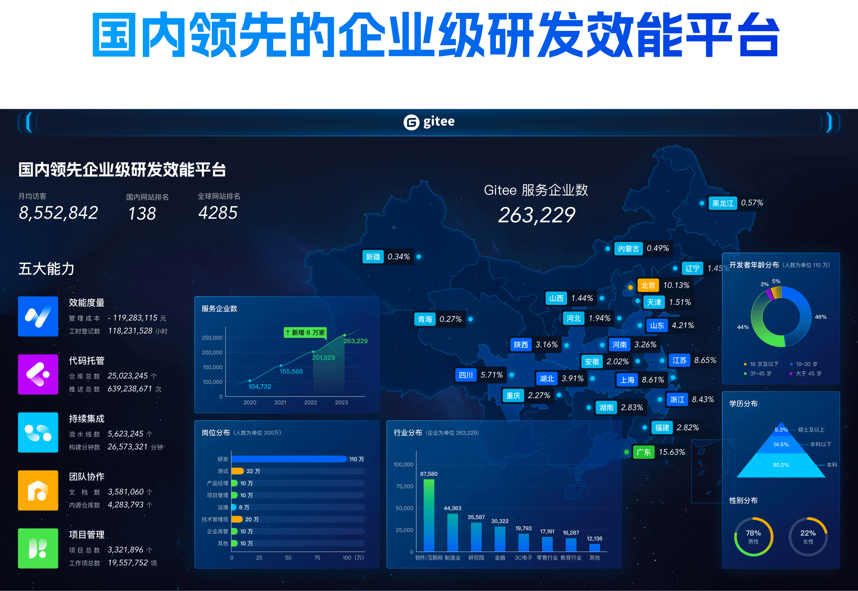The width and height of the screenshot is (858, 591).
Task: Click the 2020 data point 104,732
Action: click(x=250, y=381)
